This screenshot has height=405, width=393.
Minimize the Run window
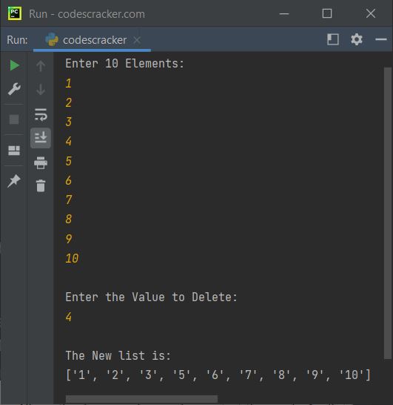(284, 13)
